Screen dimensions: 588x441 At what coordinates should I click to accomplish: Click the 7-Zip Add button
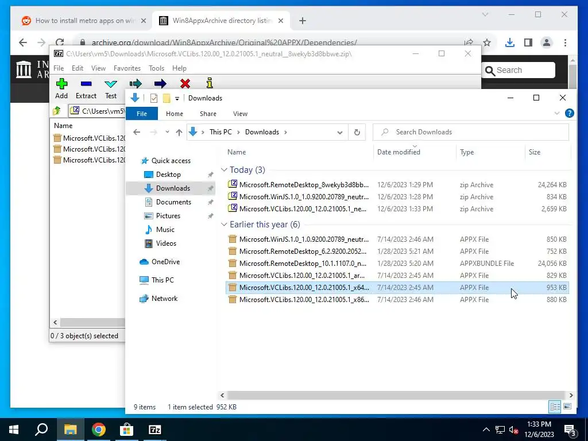pos(61,88)
